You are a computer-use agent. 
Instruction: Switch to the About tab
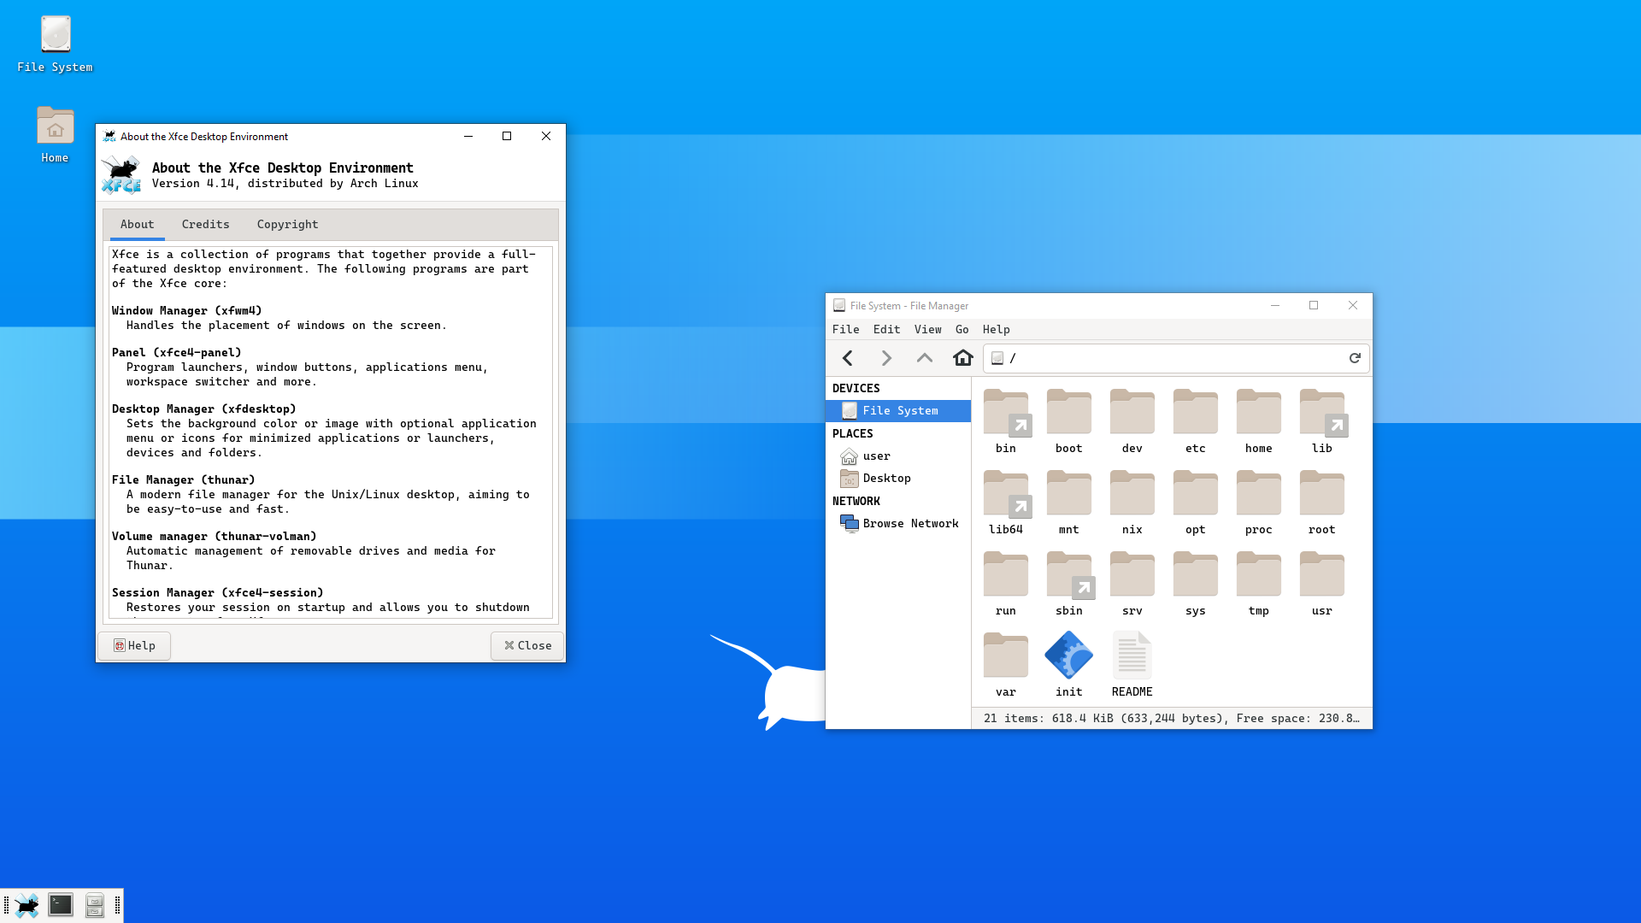point(138,225)
